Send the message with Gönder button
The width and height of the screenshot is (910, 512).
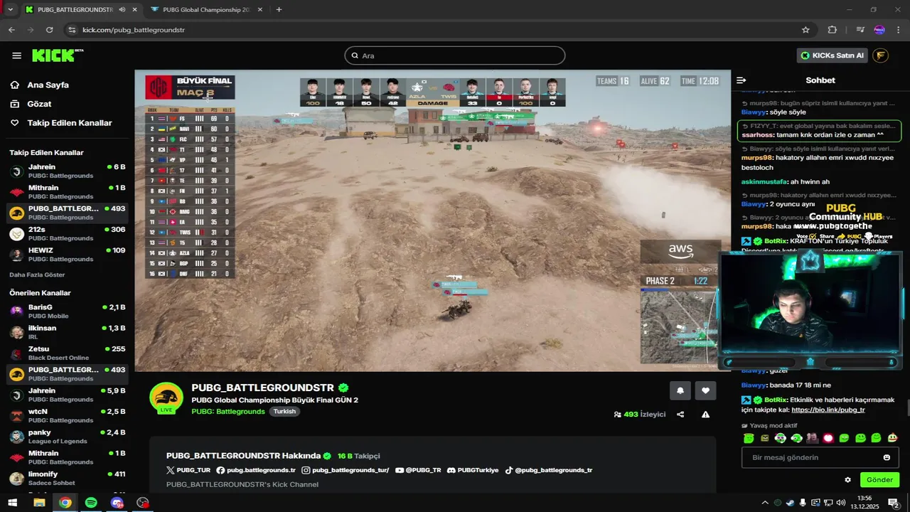pos(879,480)
